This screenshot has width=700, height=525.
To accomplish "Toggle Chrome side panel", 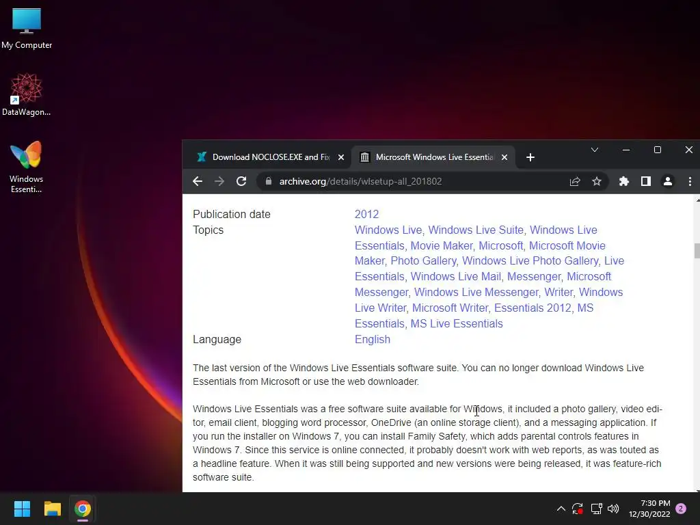I will pyautogui.click(x=646, y=181).
